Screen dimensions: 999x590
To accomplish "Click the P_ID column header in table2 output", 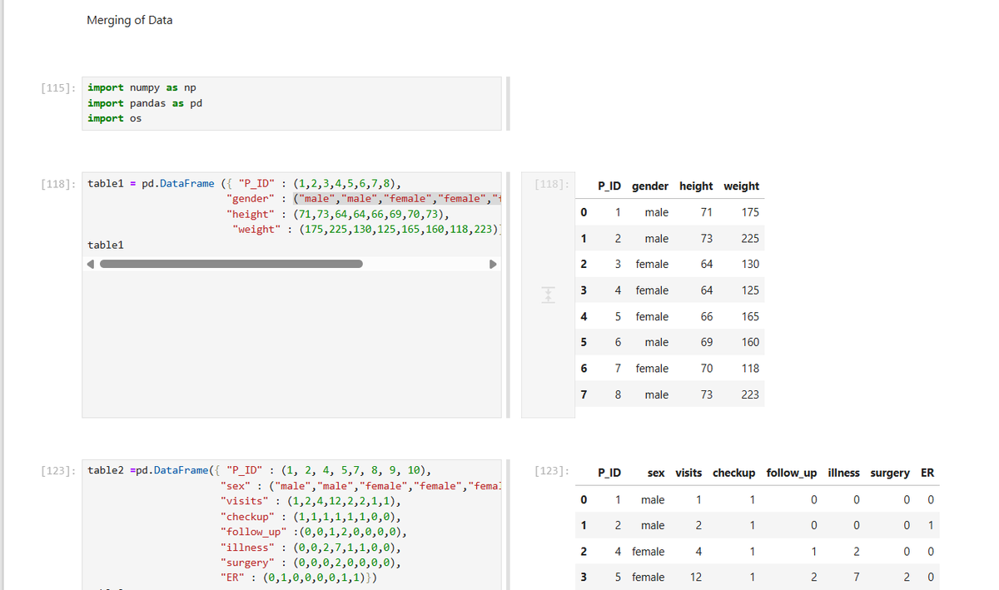I will point(610,473).
